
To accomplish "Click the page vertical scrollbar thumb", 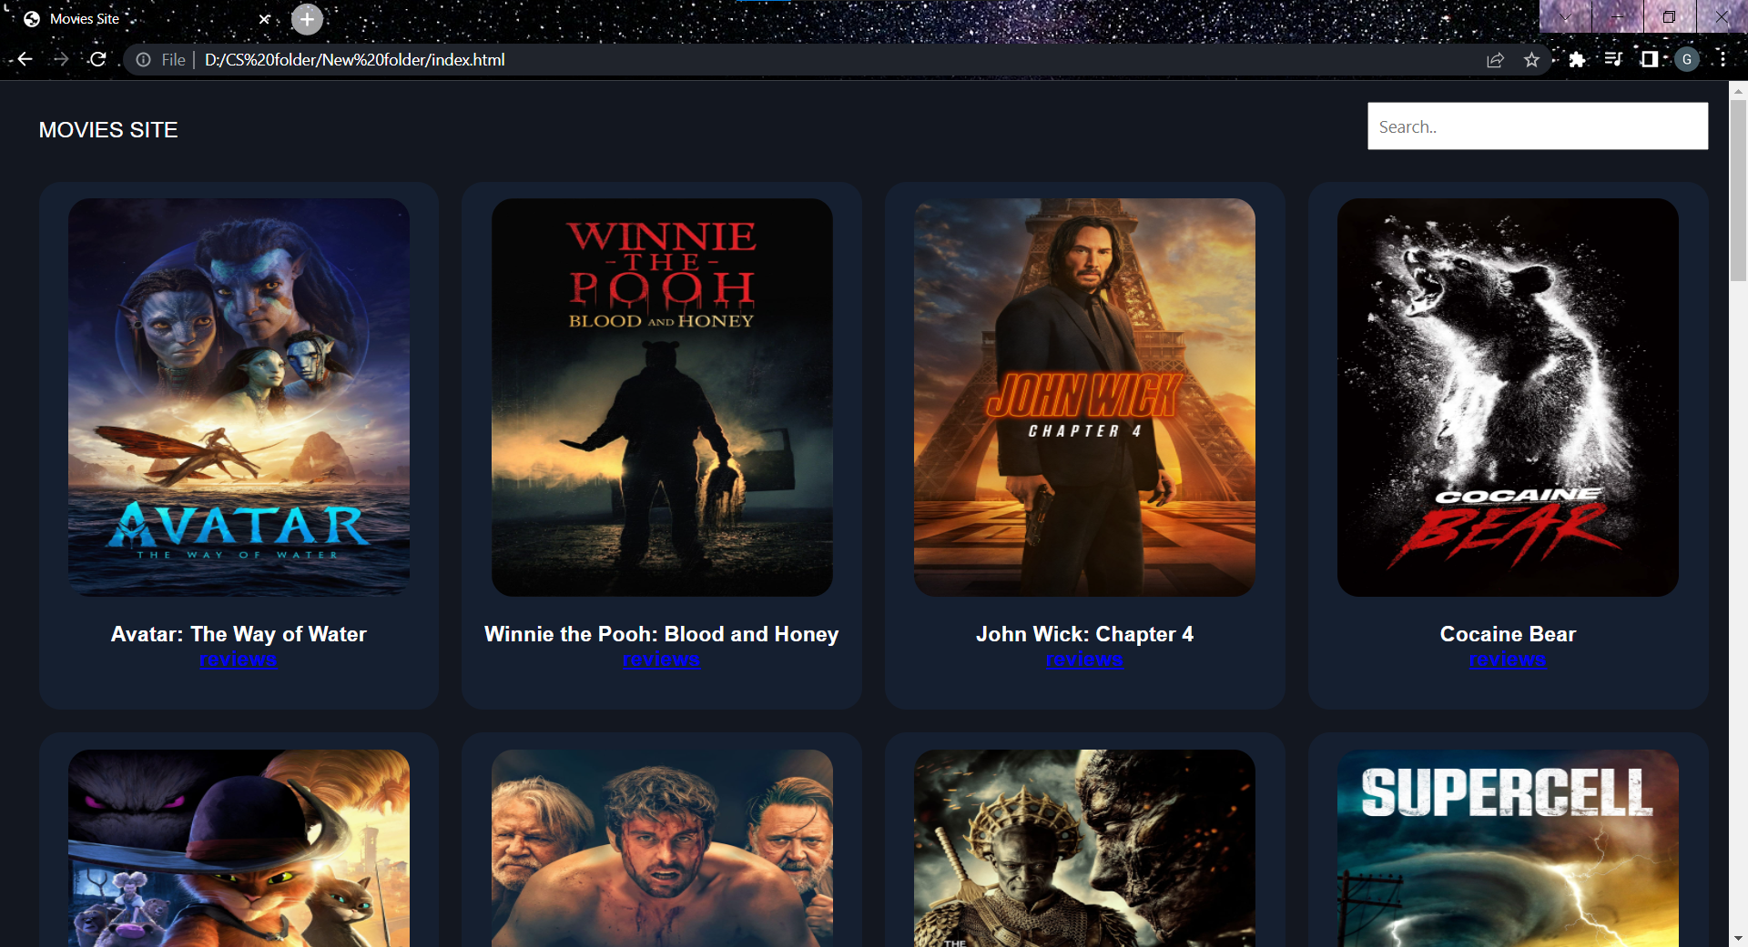I will point(1738,191).
